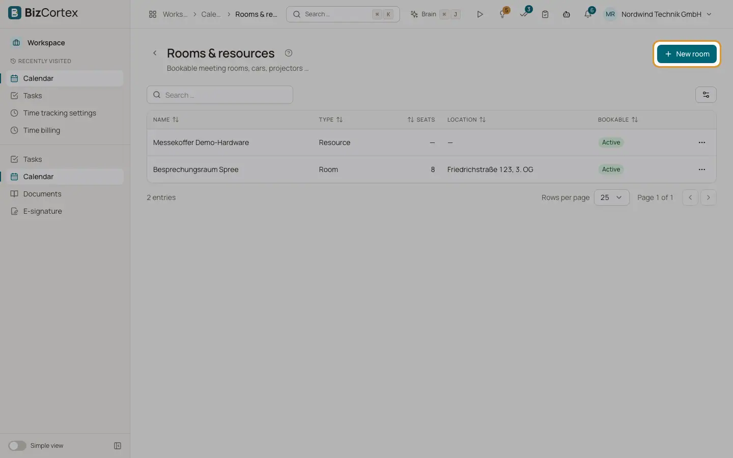The height and width of the screenshot is (458, 733).
Task: Click the play triangle icon in top bar
Action: [480, 14]
